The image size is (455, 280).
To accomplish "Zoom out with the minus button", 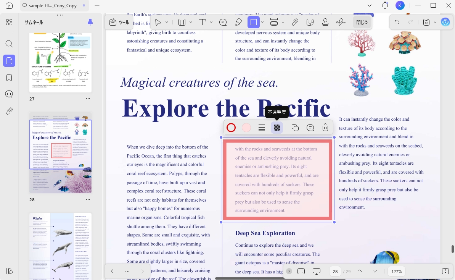I will (415, 271).
